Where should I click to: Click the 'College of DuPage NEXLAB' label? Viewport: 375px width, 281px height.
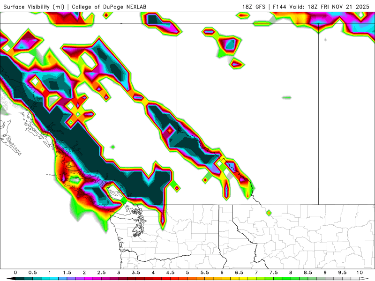pos(109,7)
